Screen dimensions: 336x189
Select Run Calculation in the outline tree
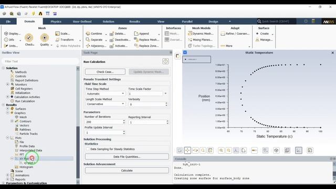(25, 101)
